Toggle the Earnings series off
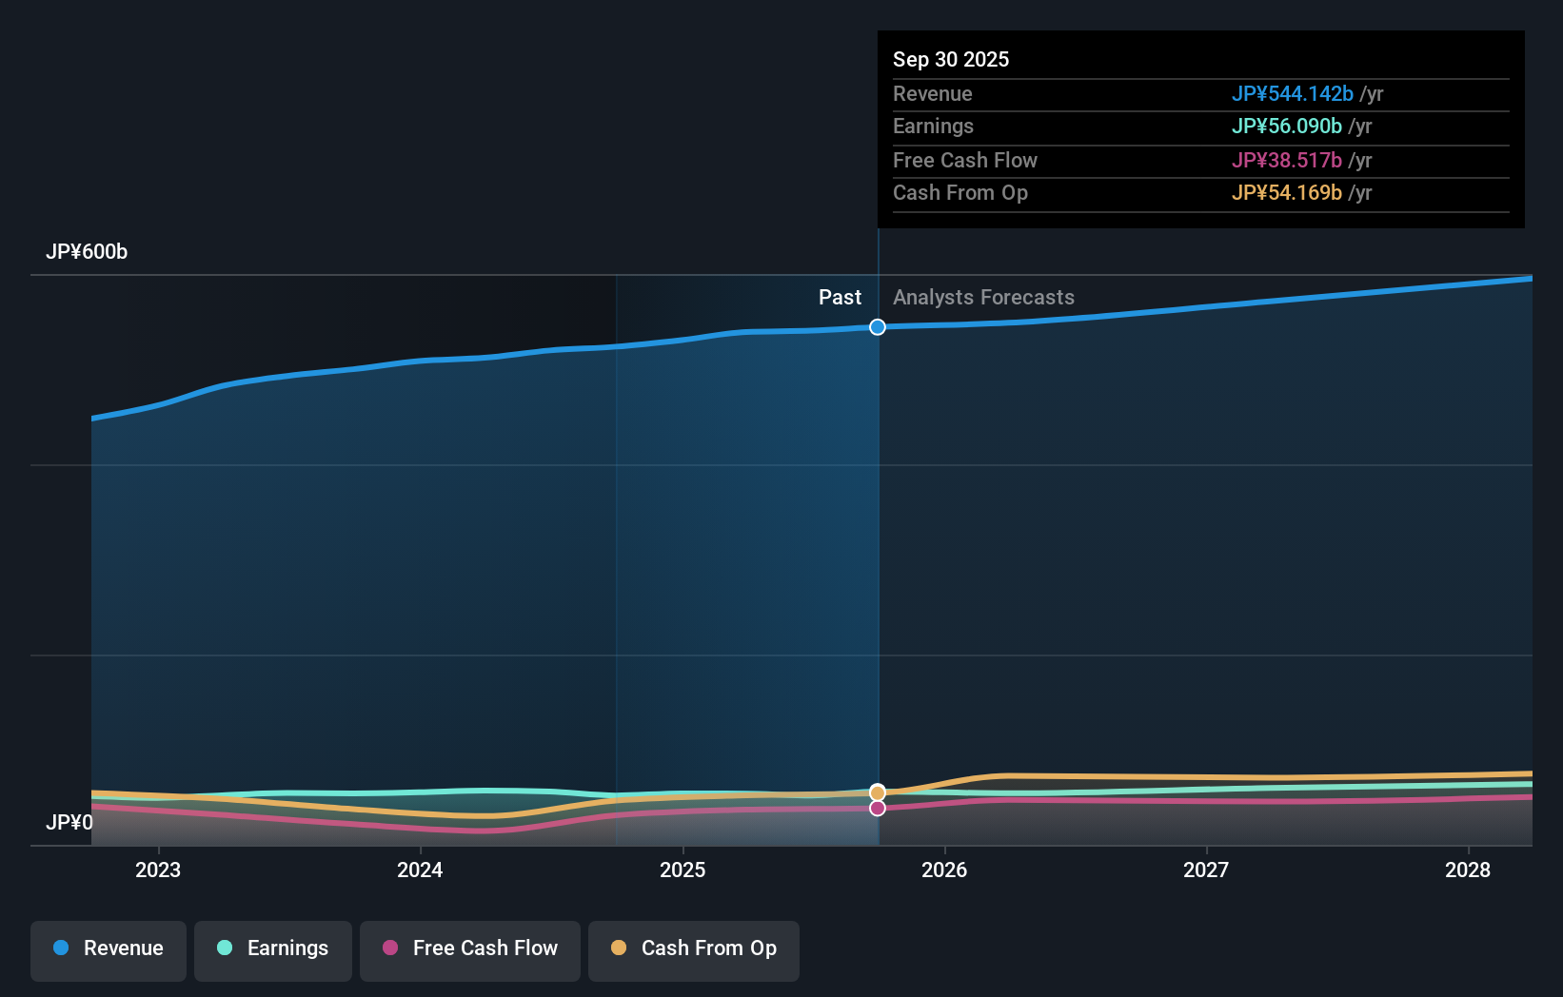 pos(272,950)
